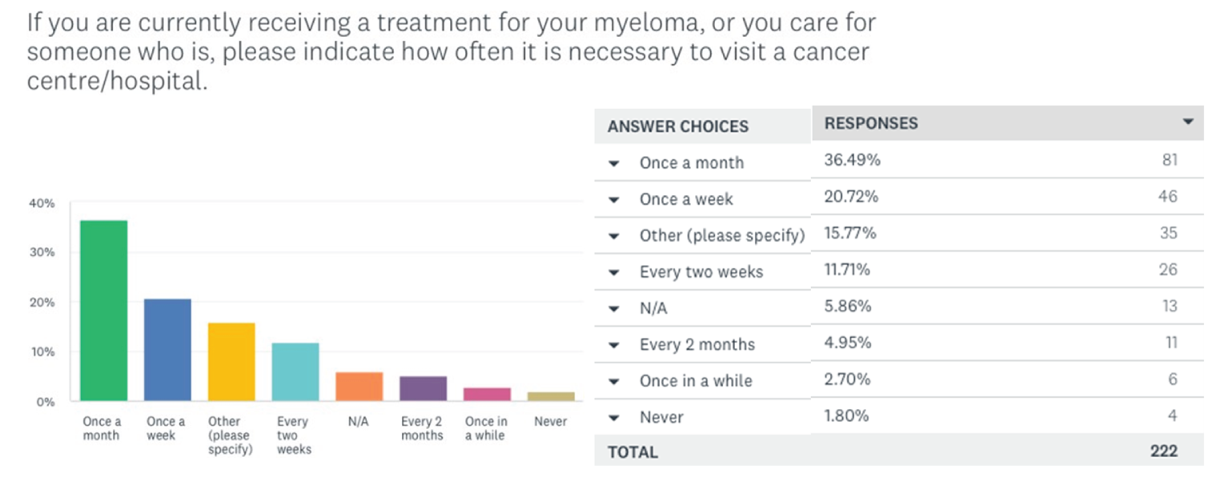Expand the Once in a while arrow

pos(614,382)
